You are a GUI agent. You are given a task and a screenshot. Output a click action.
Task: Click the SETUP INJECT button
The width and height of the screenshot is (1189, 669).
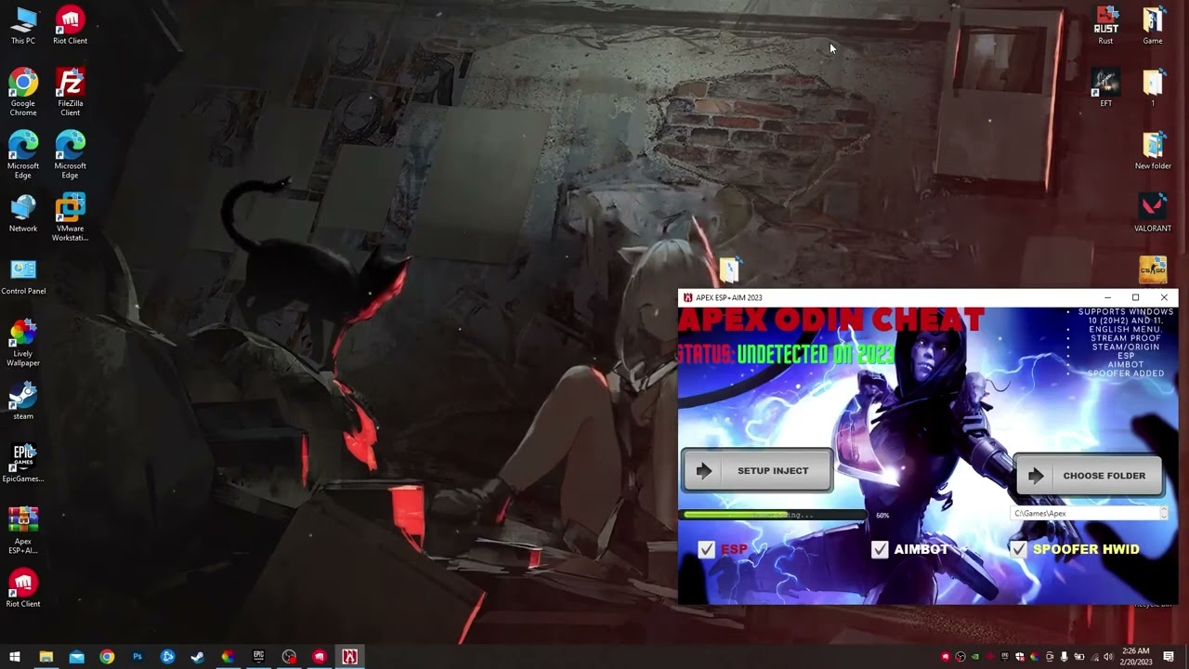757,470
